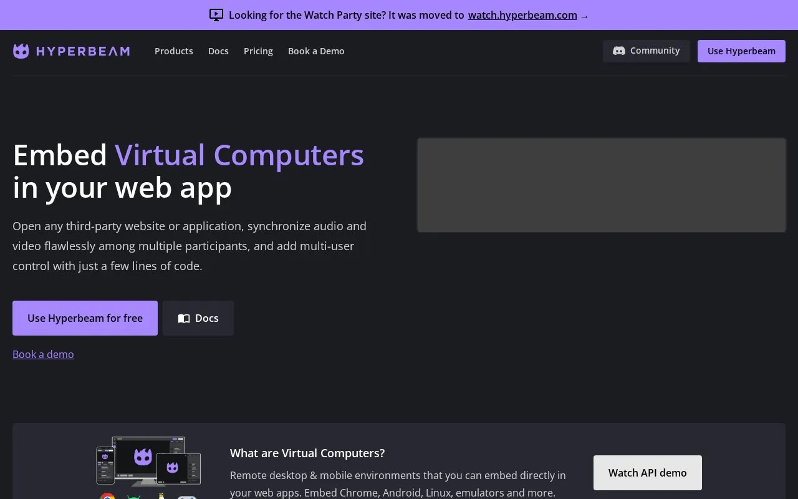Viewport: 798px width, 499px height.
Task: Follow the underlined Book a demo link
Action: 43,354
